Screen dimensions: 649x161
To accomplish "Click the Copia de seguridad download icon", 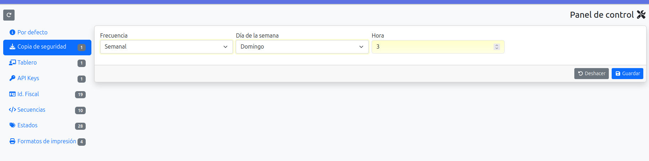I will 12,47.
